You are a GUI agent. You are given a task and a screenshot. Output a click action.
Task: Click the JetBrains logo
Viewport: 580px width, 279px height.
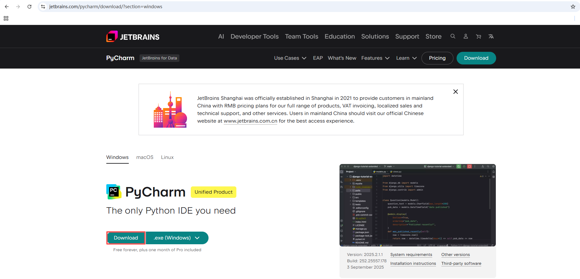[x=133, y=37]
